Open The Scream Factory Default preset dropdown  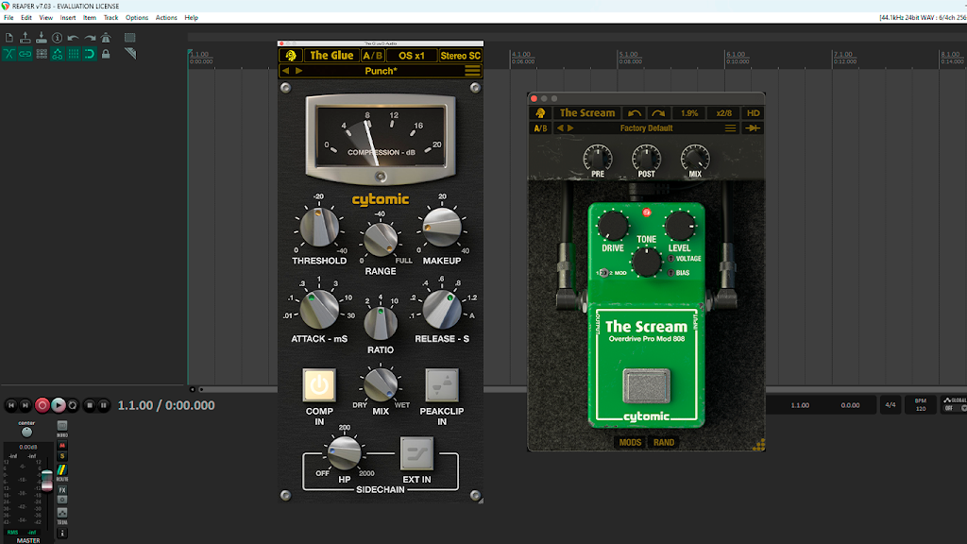(646, 128)
